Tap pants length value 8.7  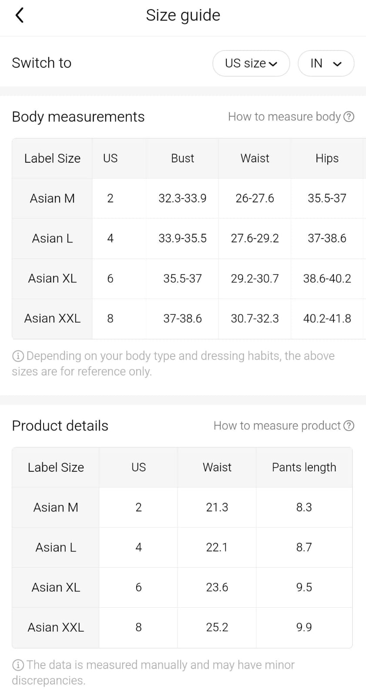tap(304, 547)
